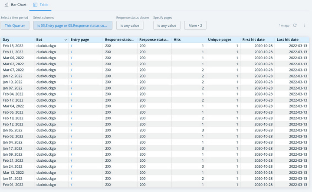The width and height of the screenshot is (312, 192).
Task: Select the Feb 17, 2022 day cell
Action: pos(13,100)
